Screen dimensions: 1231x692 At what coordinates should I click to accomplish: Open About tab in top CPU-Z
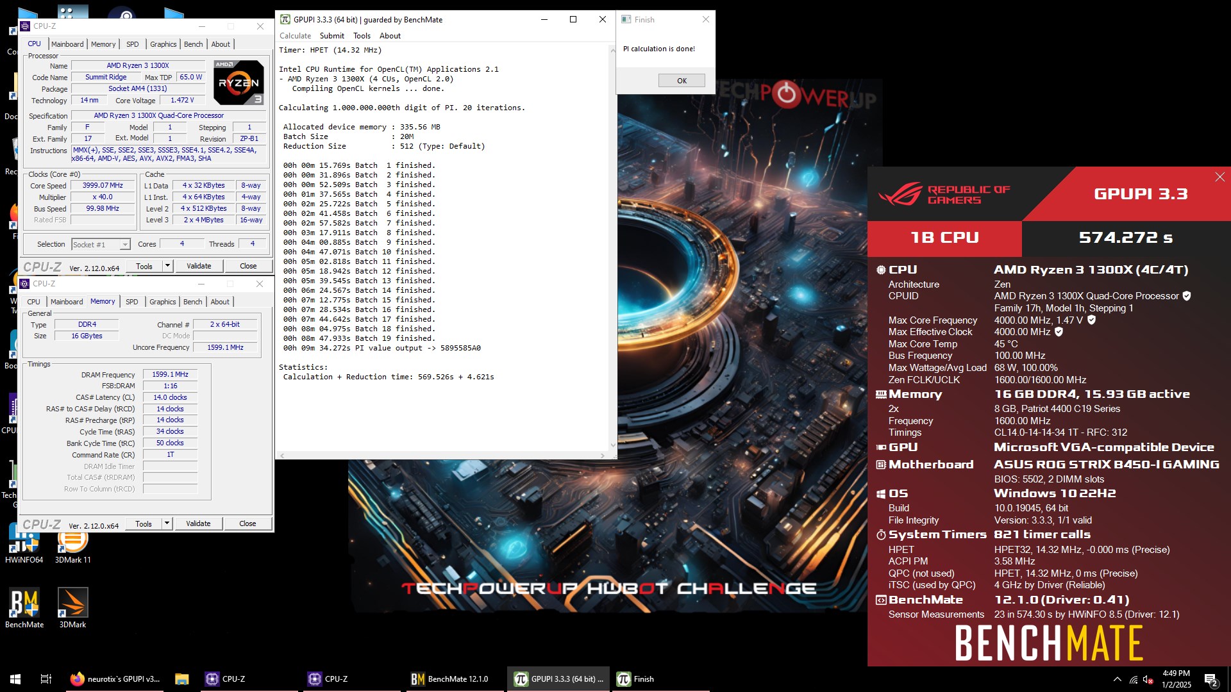(221, 44)
